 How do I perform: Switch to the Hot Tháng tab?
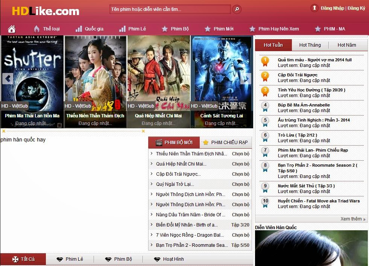310,45
